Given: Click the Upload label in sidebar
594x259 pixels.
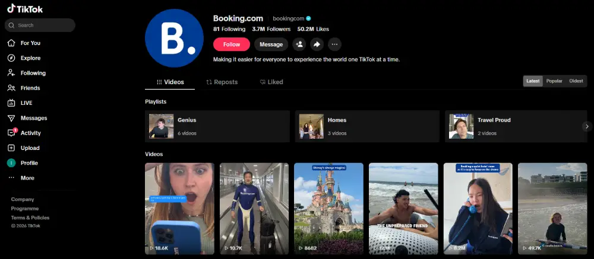Looking at the screenshot, I should pos(30,148).
